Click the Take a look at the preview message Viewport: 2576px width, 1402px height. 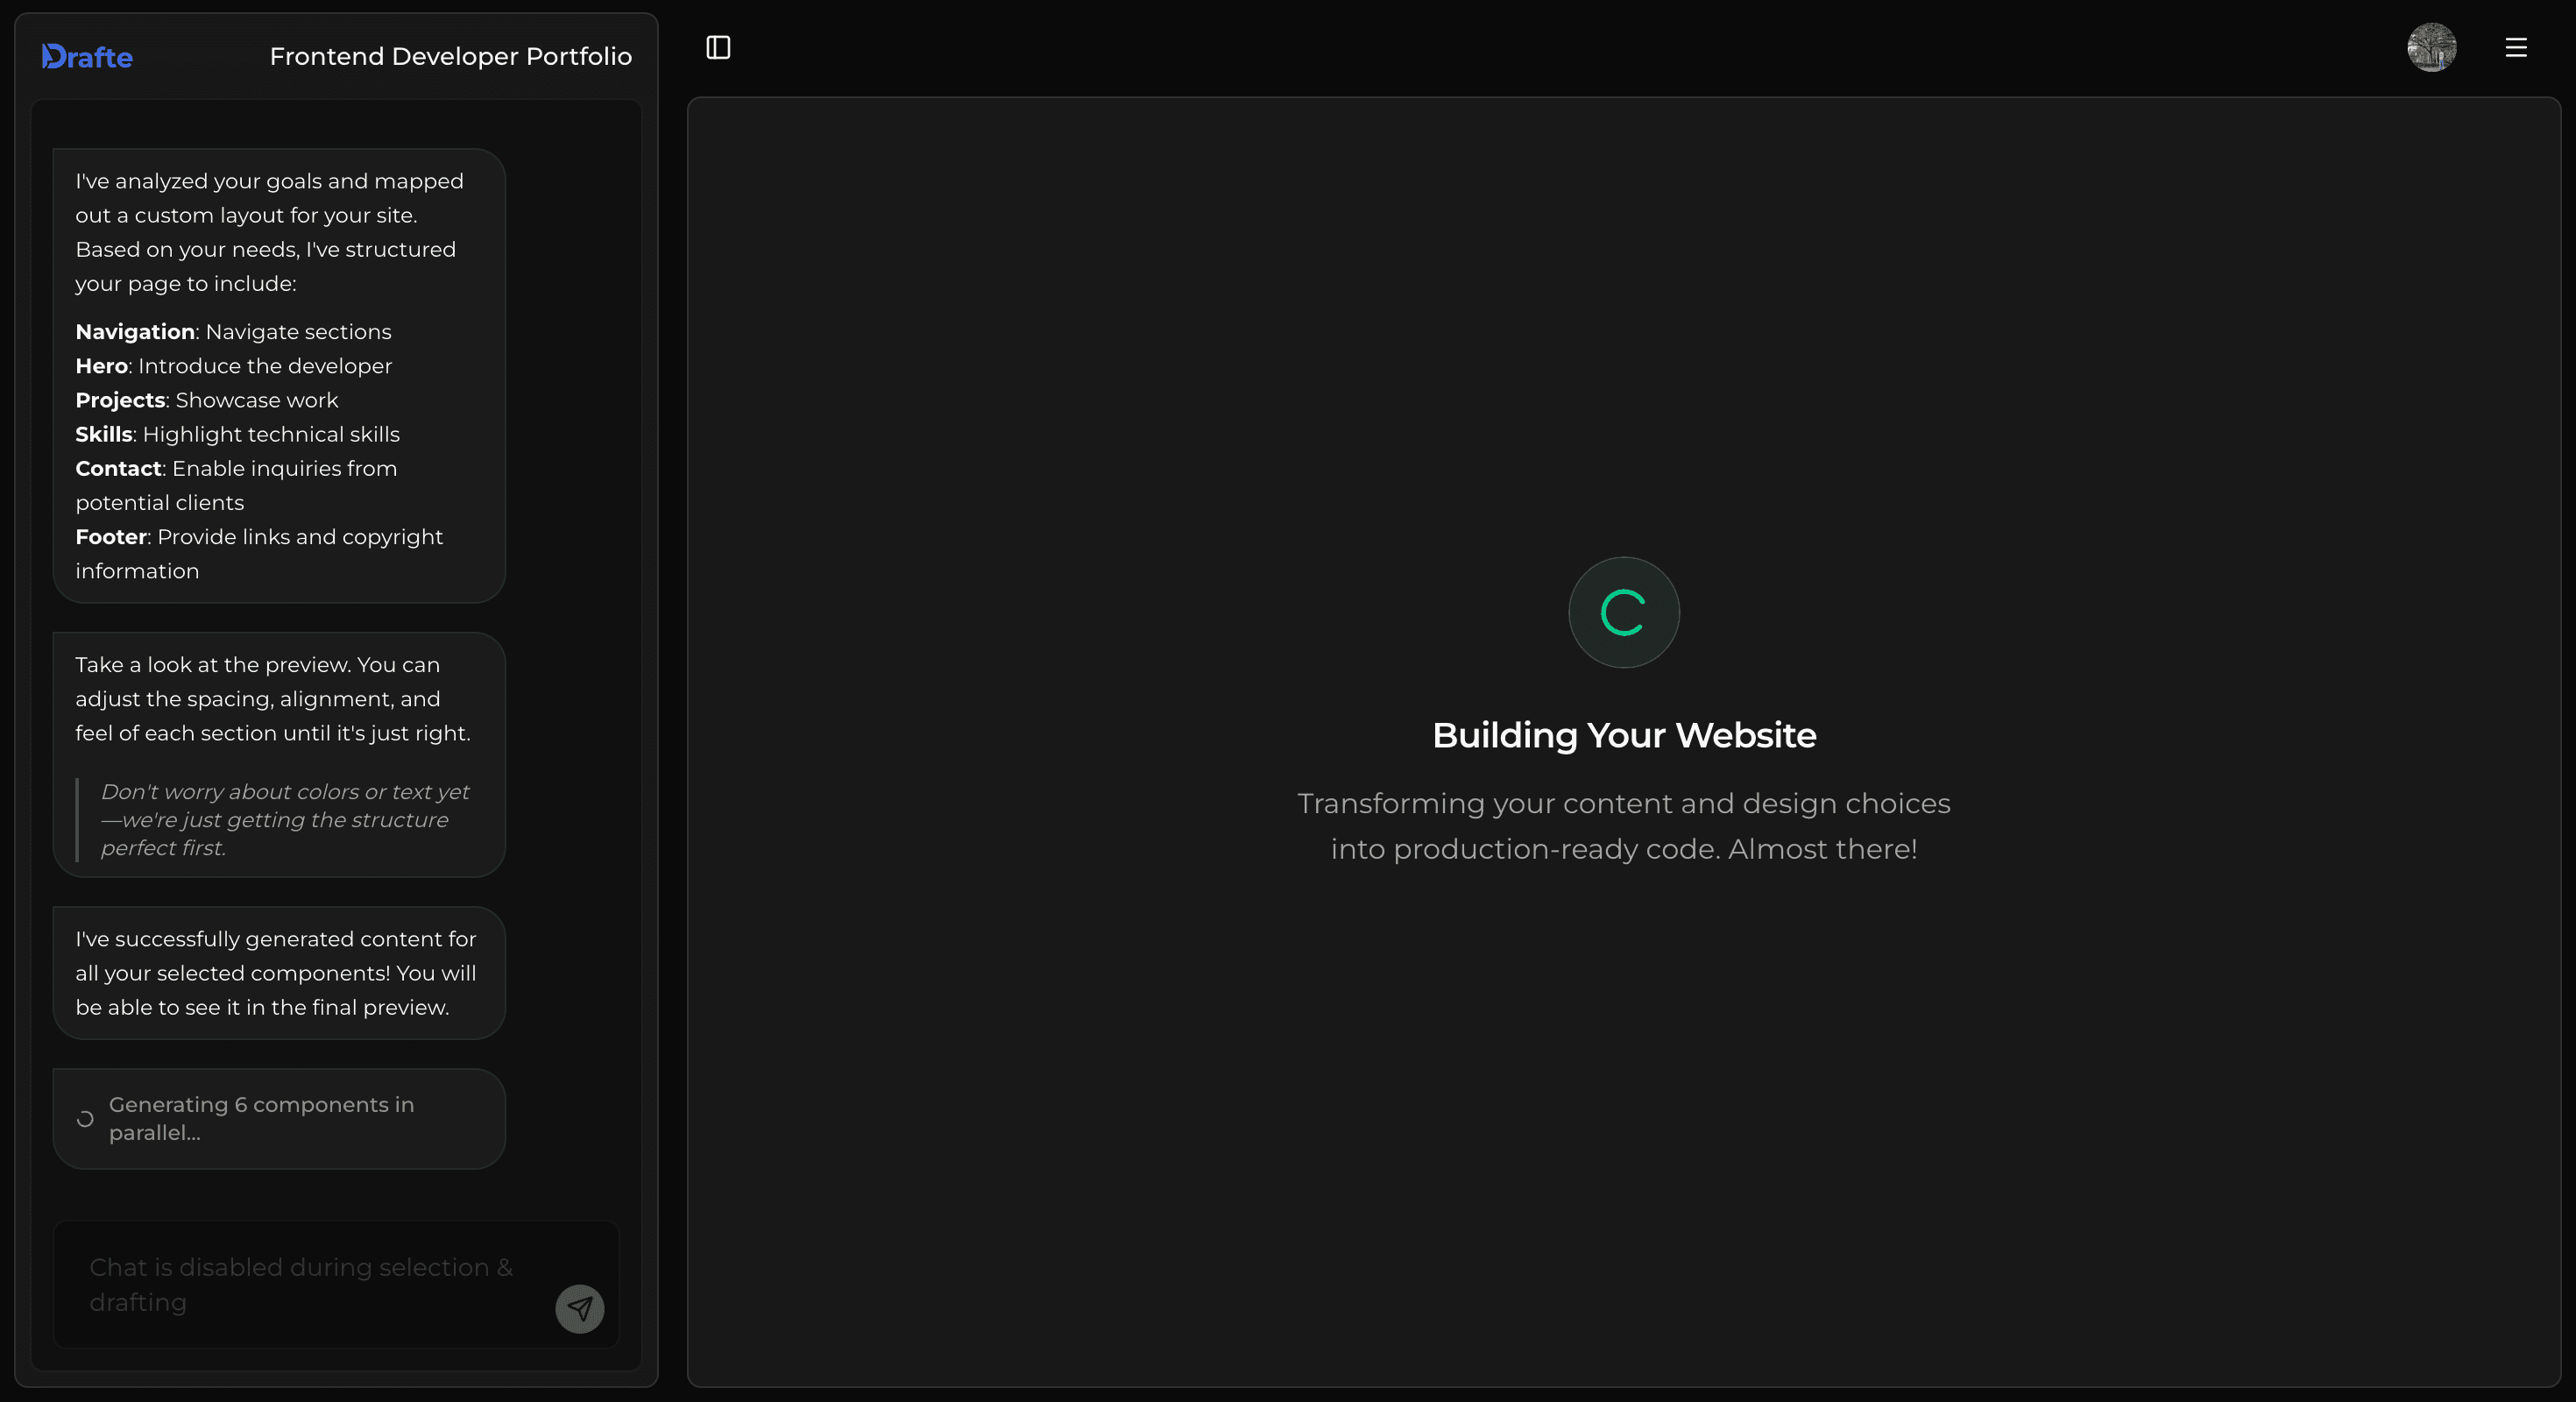coord(272,698)
